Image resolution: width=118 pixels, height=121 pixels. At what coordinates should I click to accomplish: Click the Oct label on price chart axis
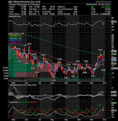point(79,83)
